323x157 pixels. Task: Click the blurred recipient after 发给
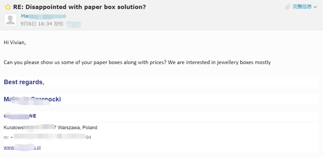(x=73, y=24)
